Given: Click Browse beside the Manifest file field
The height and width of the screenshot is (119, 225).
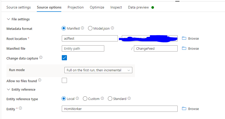Looking at the screenshot, I should click(193, 48).
